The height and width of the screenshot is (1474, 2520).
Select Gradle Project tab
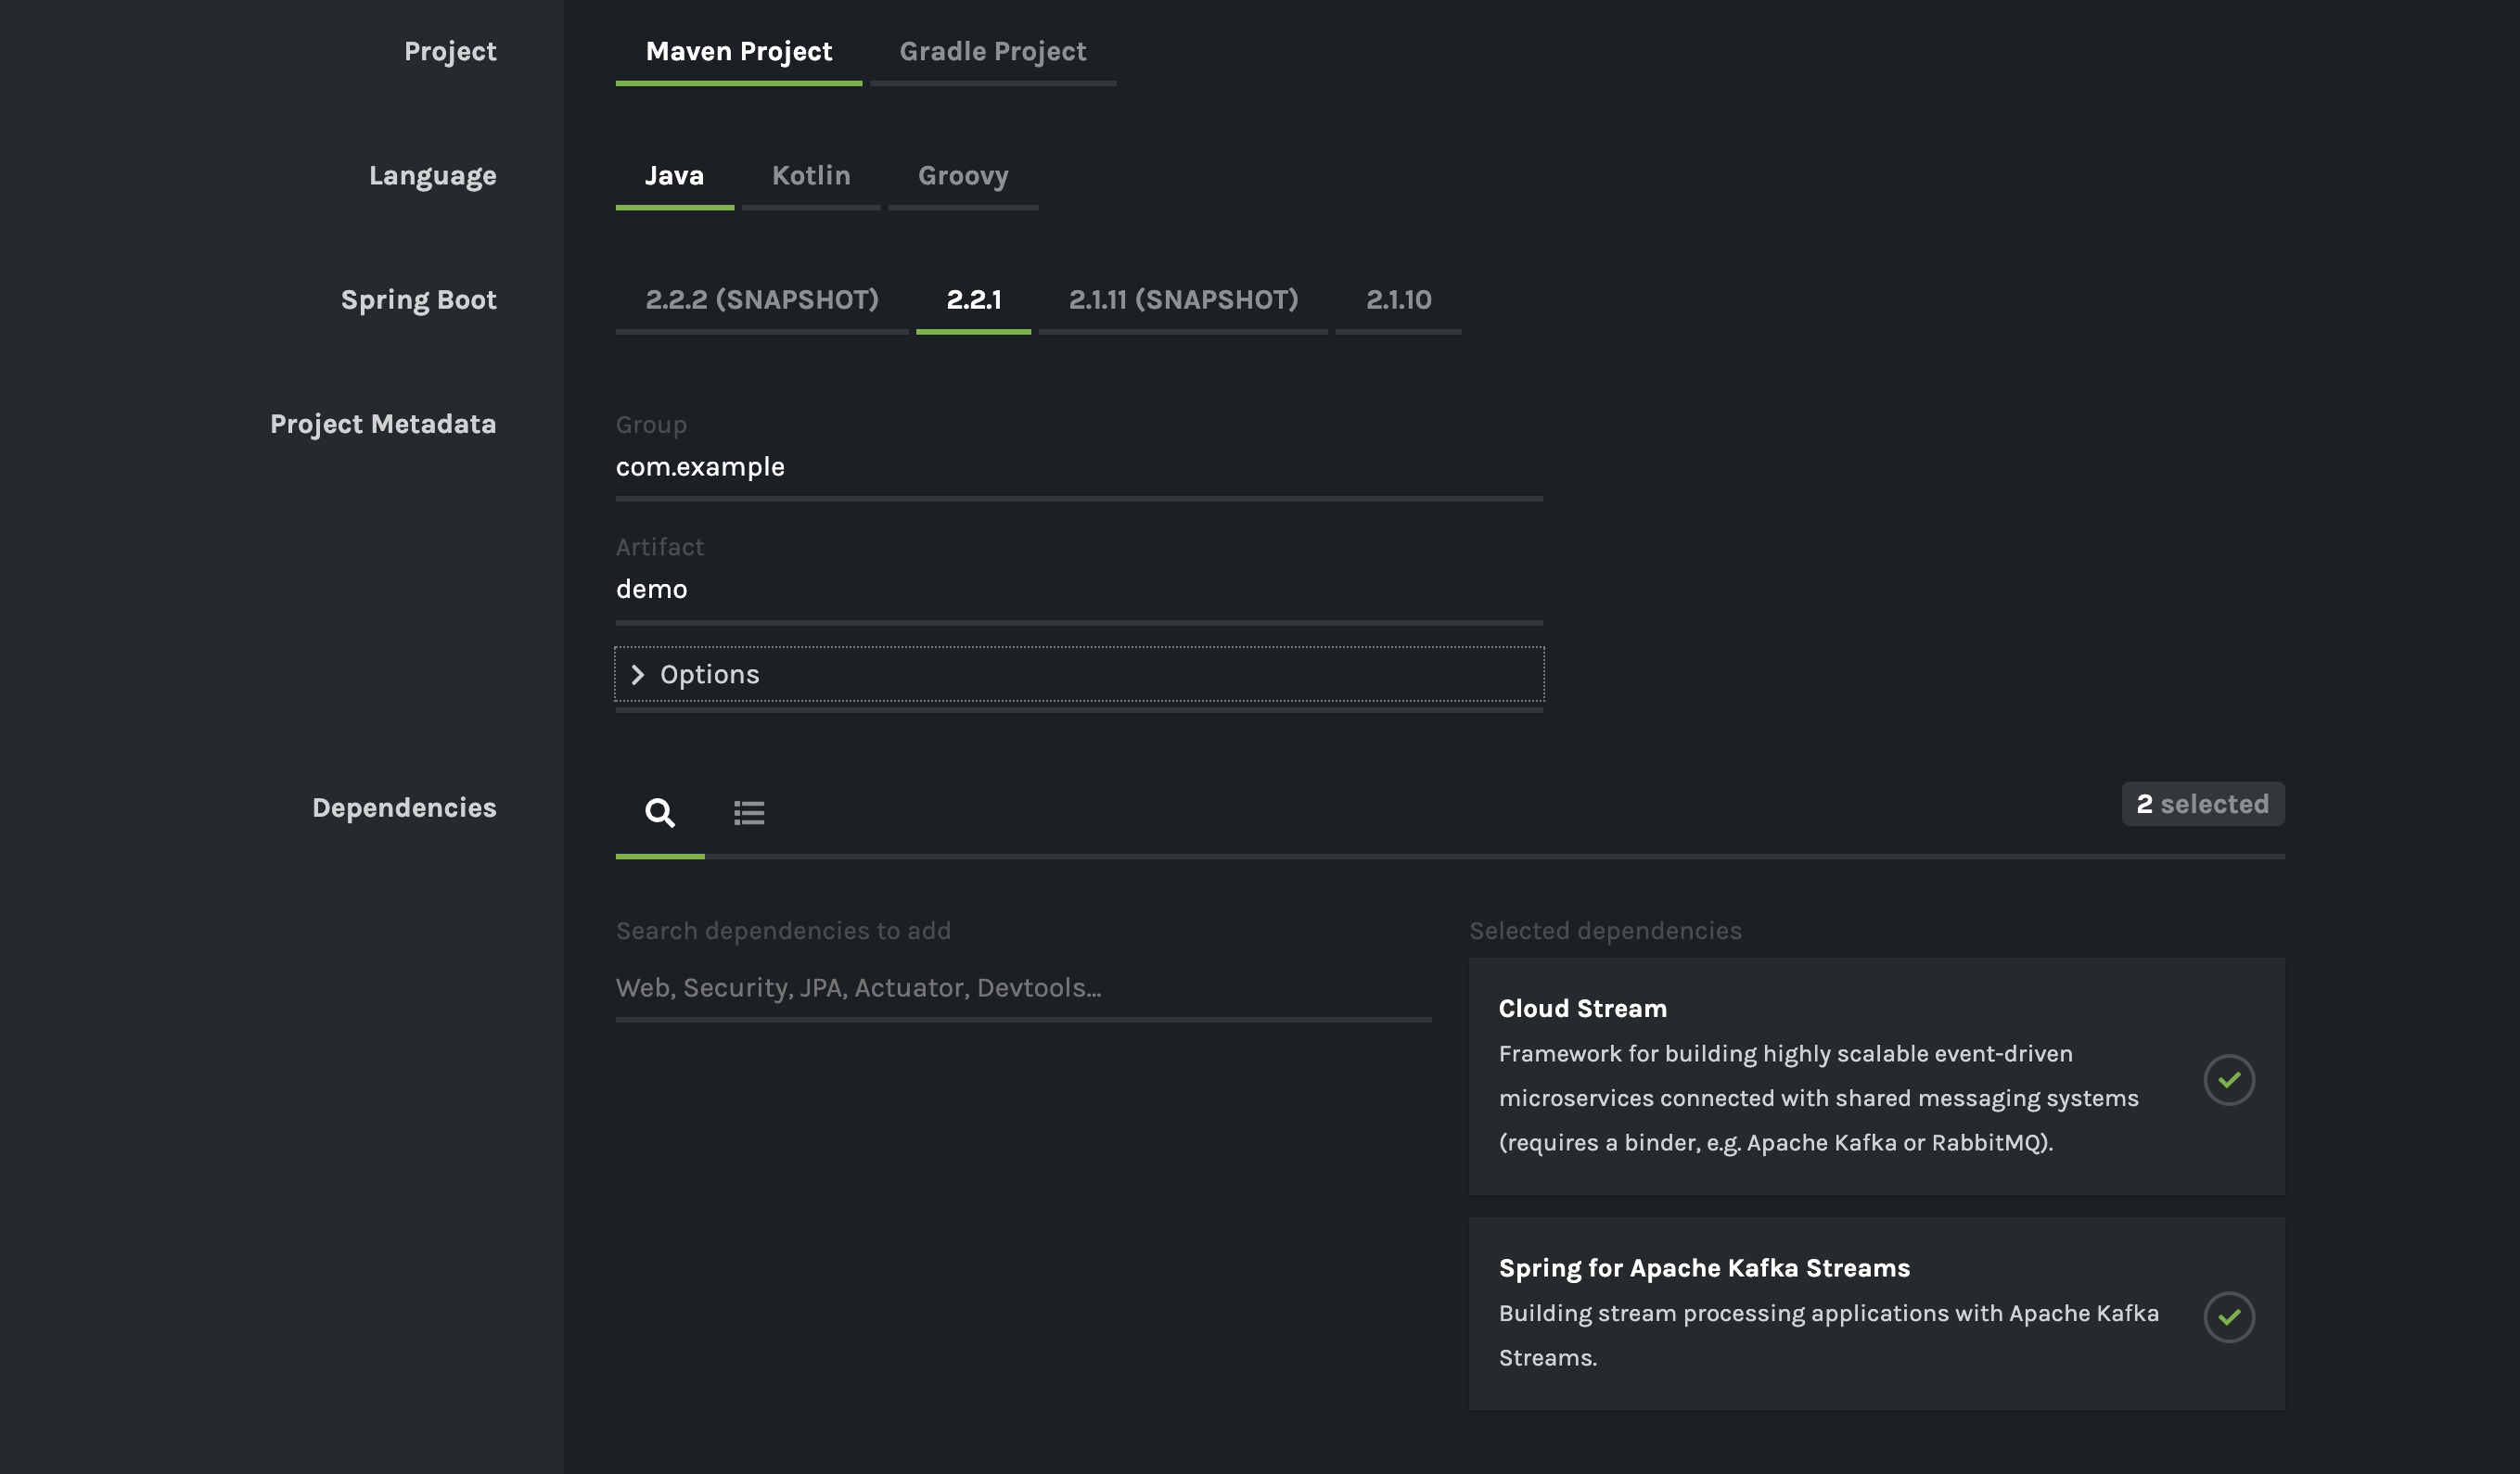(993, 49)
